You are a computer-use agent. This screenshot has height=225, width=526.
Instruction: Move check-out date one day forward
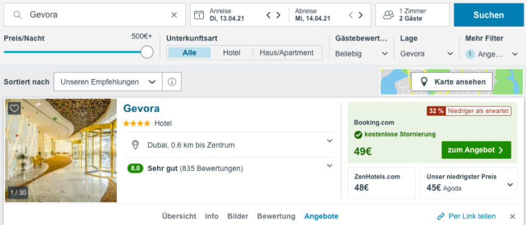click(x=360, y=15)
